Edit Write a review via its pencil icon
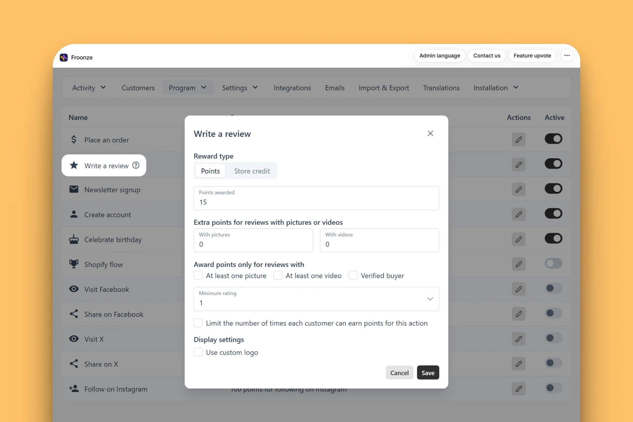 pyautogui.click(x=519, y=165)
